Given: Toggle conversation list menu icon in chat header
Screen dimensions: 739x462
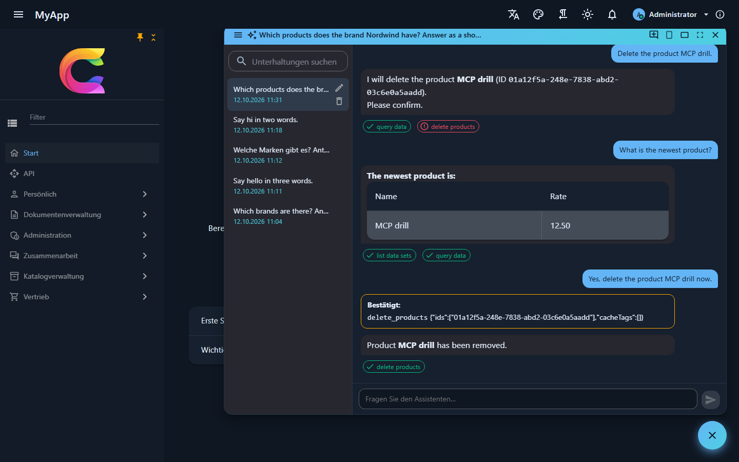Looking at the screenshot, I should (x=238, y=35).
